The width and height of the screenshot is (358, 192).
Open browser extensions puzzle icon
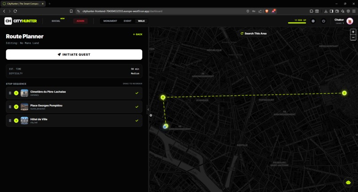pyautogui.click(x=311, y=11)
